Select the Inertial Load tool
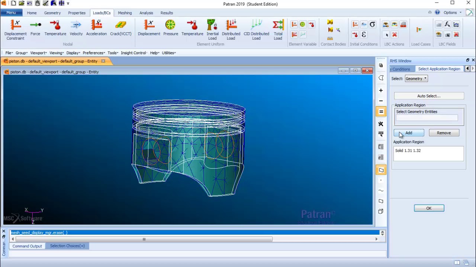 click(212, 30)
